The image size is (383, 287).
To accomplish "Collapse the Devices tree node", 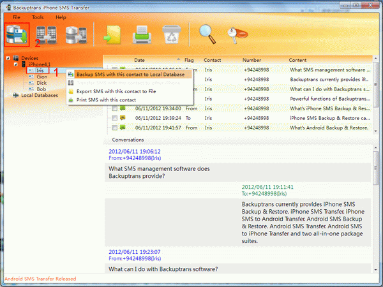I will (x=8, y=58).
